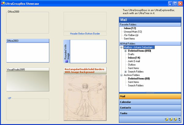Open the For Follow Up folder
The image size is (184, 125).
point(131,35)
